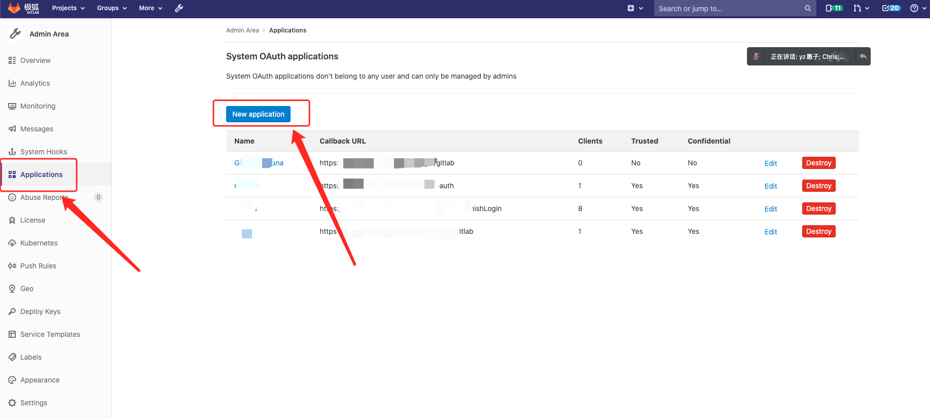This screenshot has width=930, height=418.
Task: Click the Admin Area sidebar header
Action: [x=49, y=34]
